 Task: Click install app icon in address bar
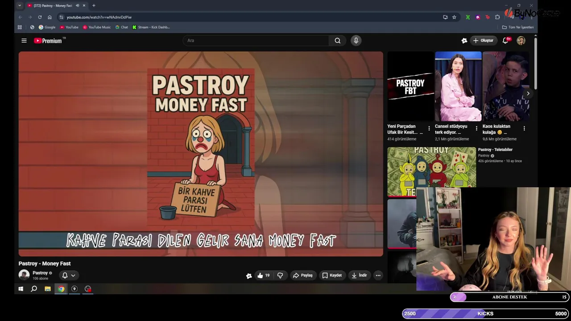(x=445, y=17)
